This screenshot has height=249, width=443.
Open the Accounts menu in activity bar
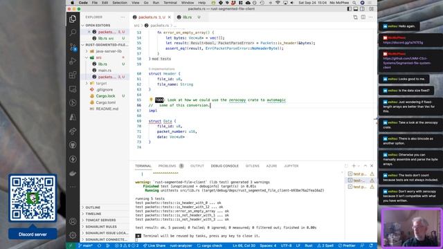coord(73,221)
